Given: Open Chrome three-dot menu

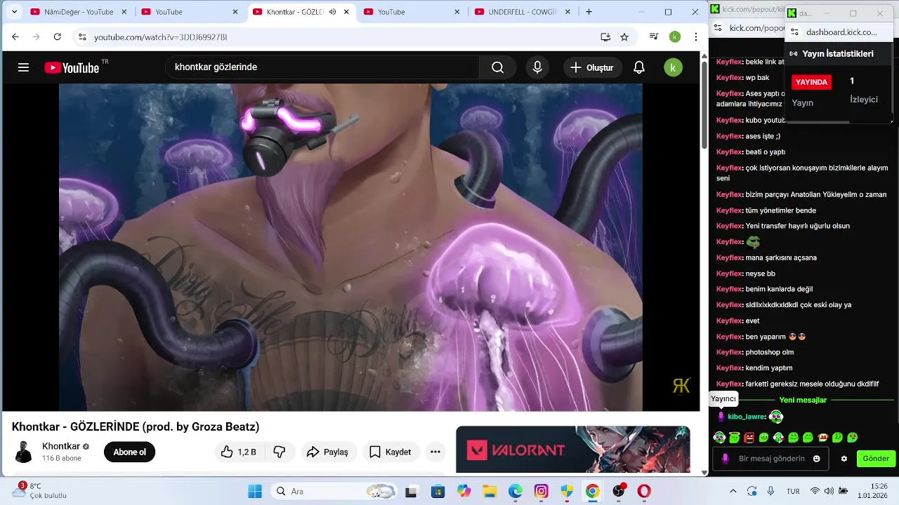Looking at the screenshot, I should (696, 36).
